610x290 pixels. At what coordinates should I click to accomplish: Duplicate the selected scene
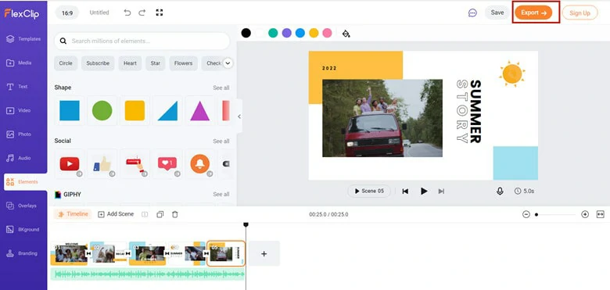click(160, 214)
